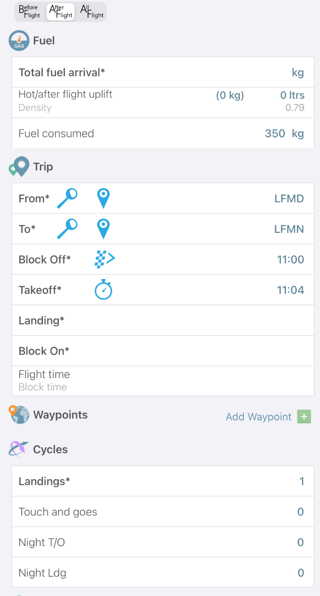Select the All Flight tab
Image resolution: width=320 pixels, height=596 pixels.
(x=92, y=12)
